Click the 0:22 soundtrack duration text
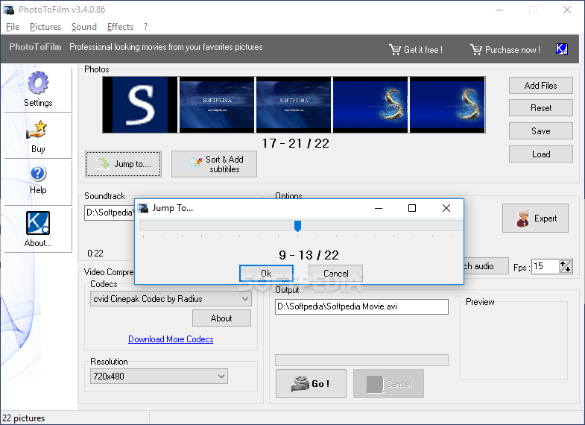 click(95, 254)
